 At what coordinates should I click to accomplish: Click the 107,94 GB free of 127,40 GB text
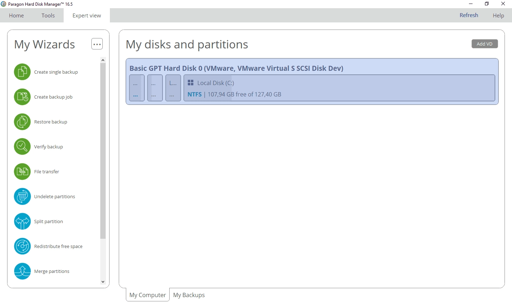point(244,94)
